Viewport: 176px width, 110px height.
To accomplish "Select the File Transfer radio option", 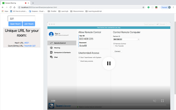I will (x=114, y=46).
